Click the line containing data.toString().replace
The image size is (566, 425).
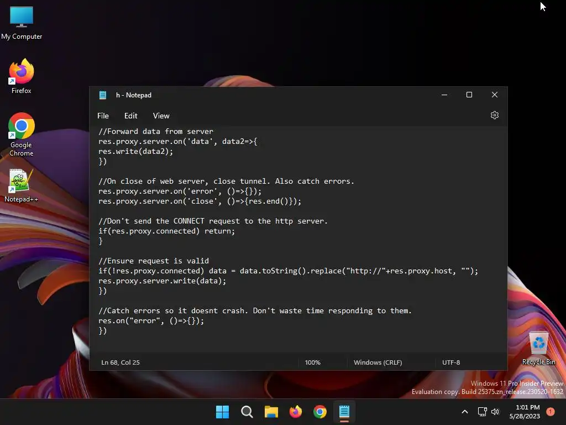click(x=288, y=271)
